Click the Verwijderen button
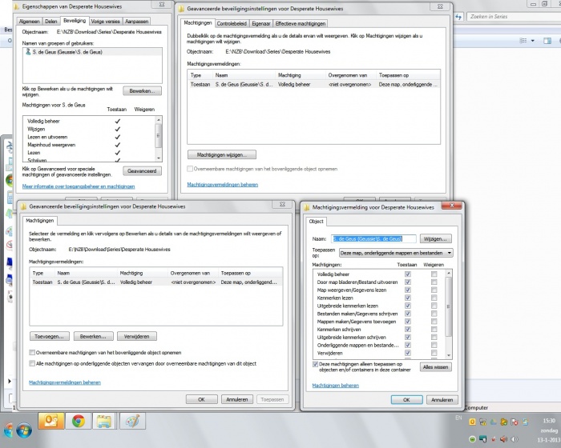Image resolution: width=561 pixels, height=448 pixels. tap(137, 336)
